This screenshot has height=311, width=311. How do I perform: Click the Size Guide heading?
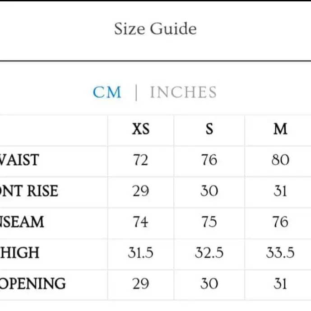pos(155,29)
